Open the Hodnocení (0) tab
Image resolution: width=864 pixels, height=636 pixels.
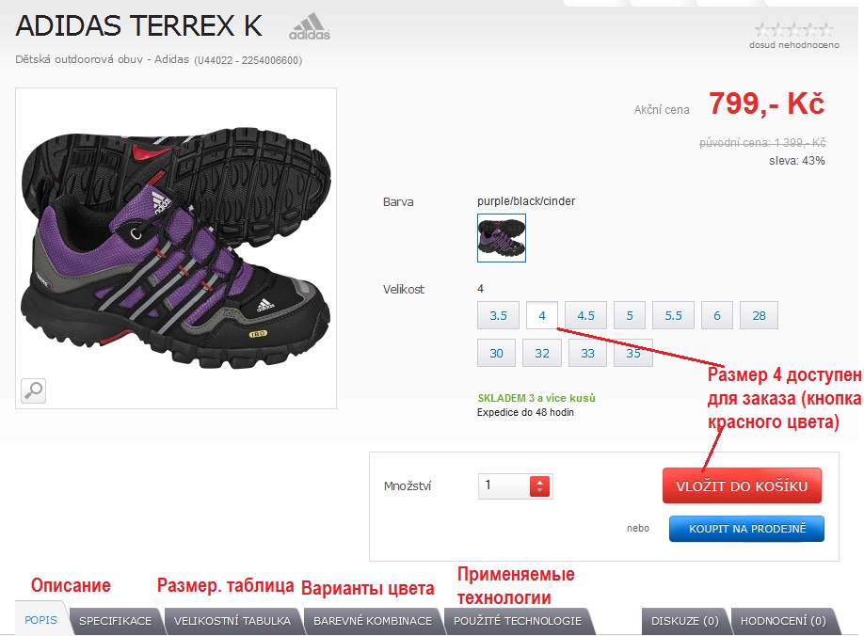pos(783,621)
